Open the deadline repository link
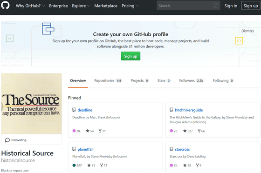The image size is (261, 173). tap(85, 110)
